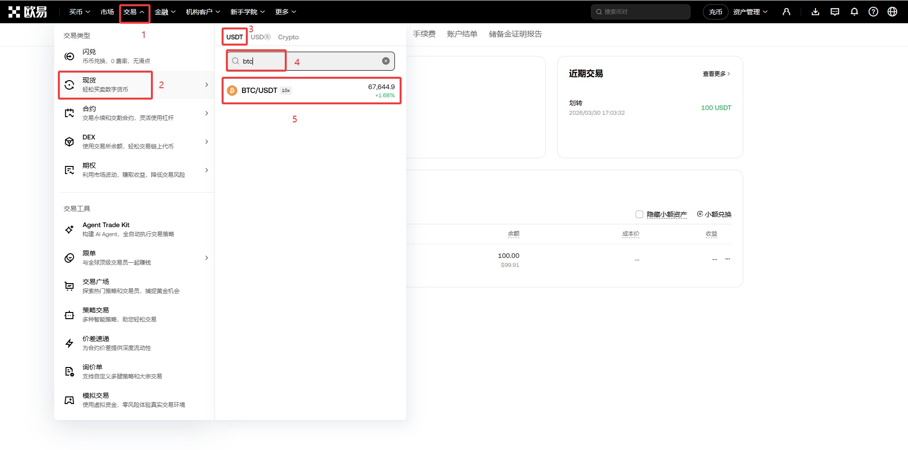Click the Bitcoin coin icon in BTC/USDT row
The width and height of the screenshot is (908, 450).
click(232, 91)
